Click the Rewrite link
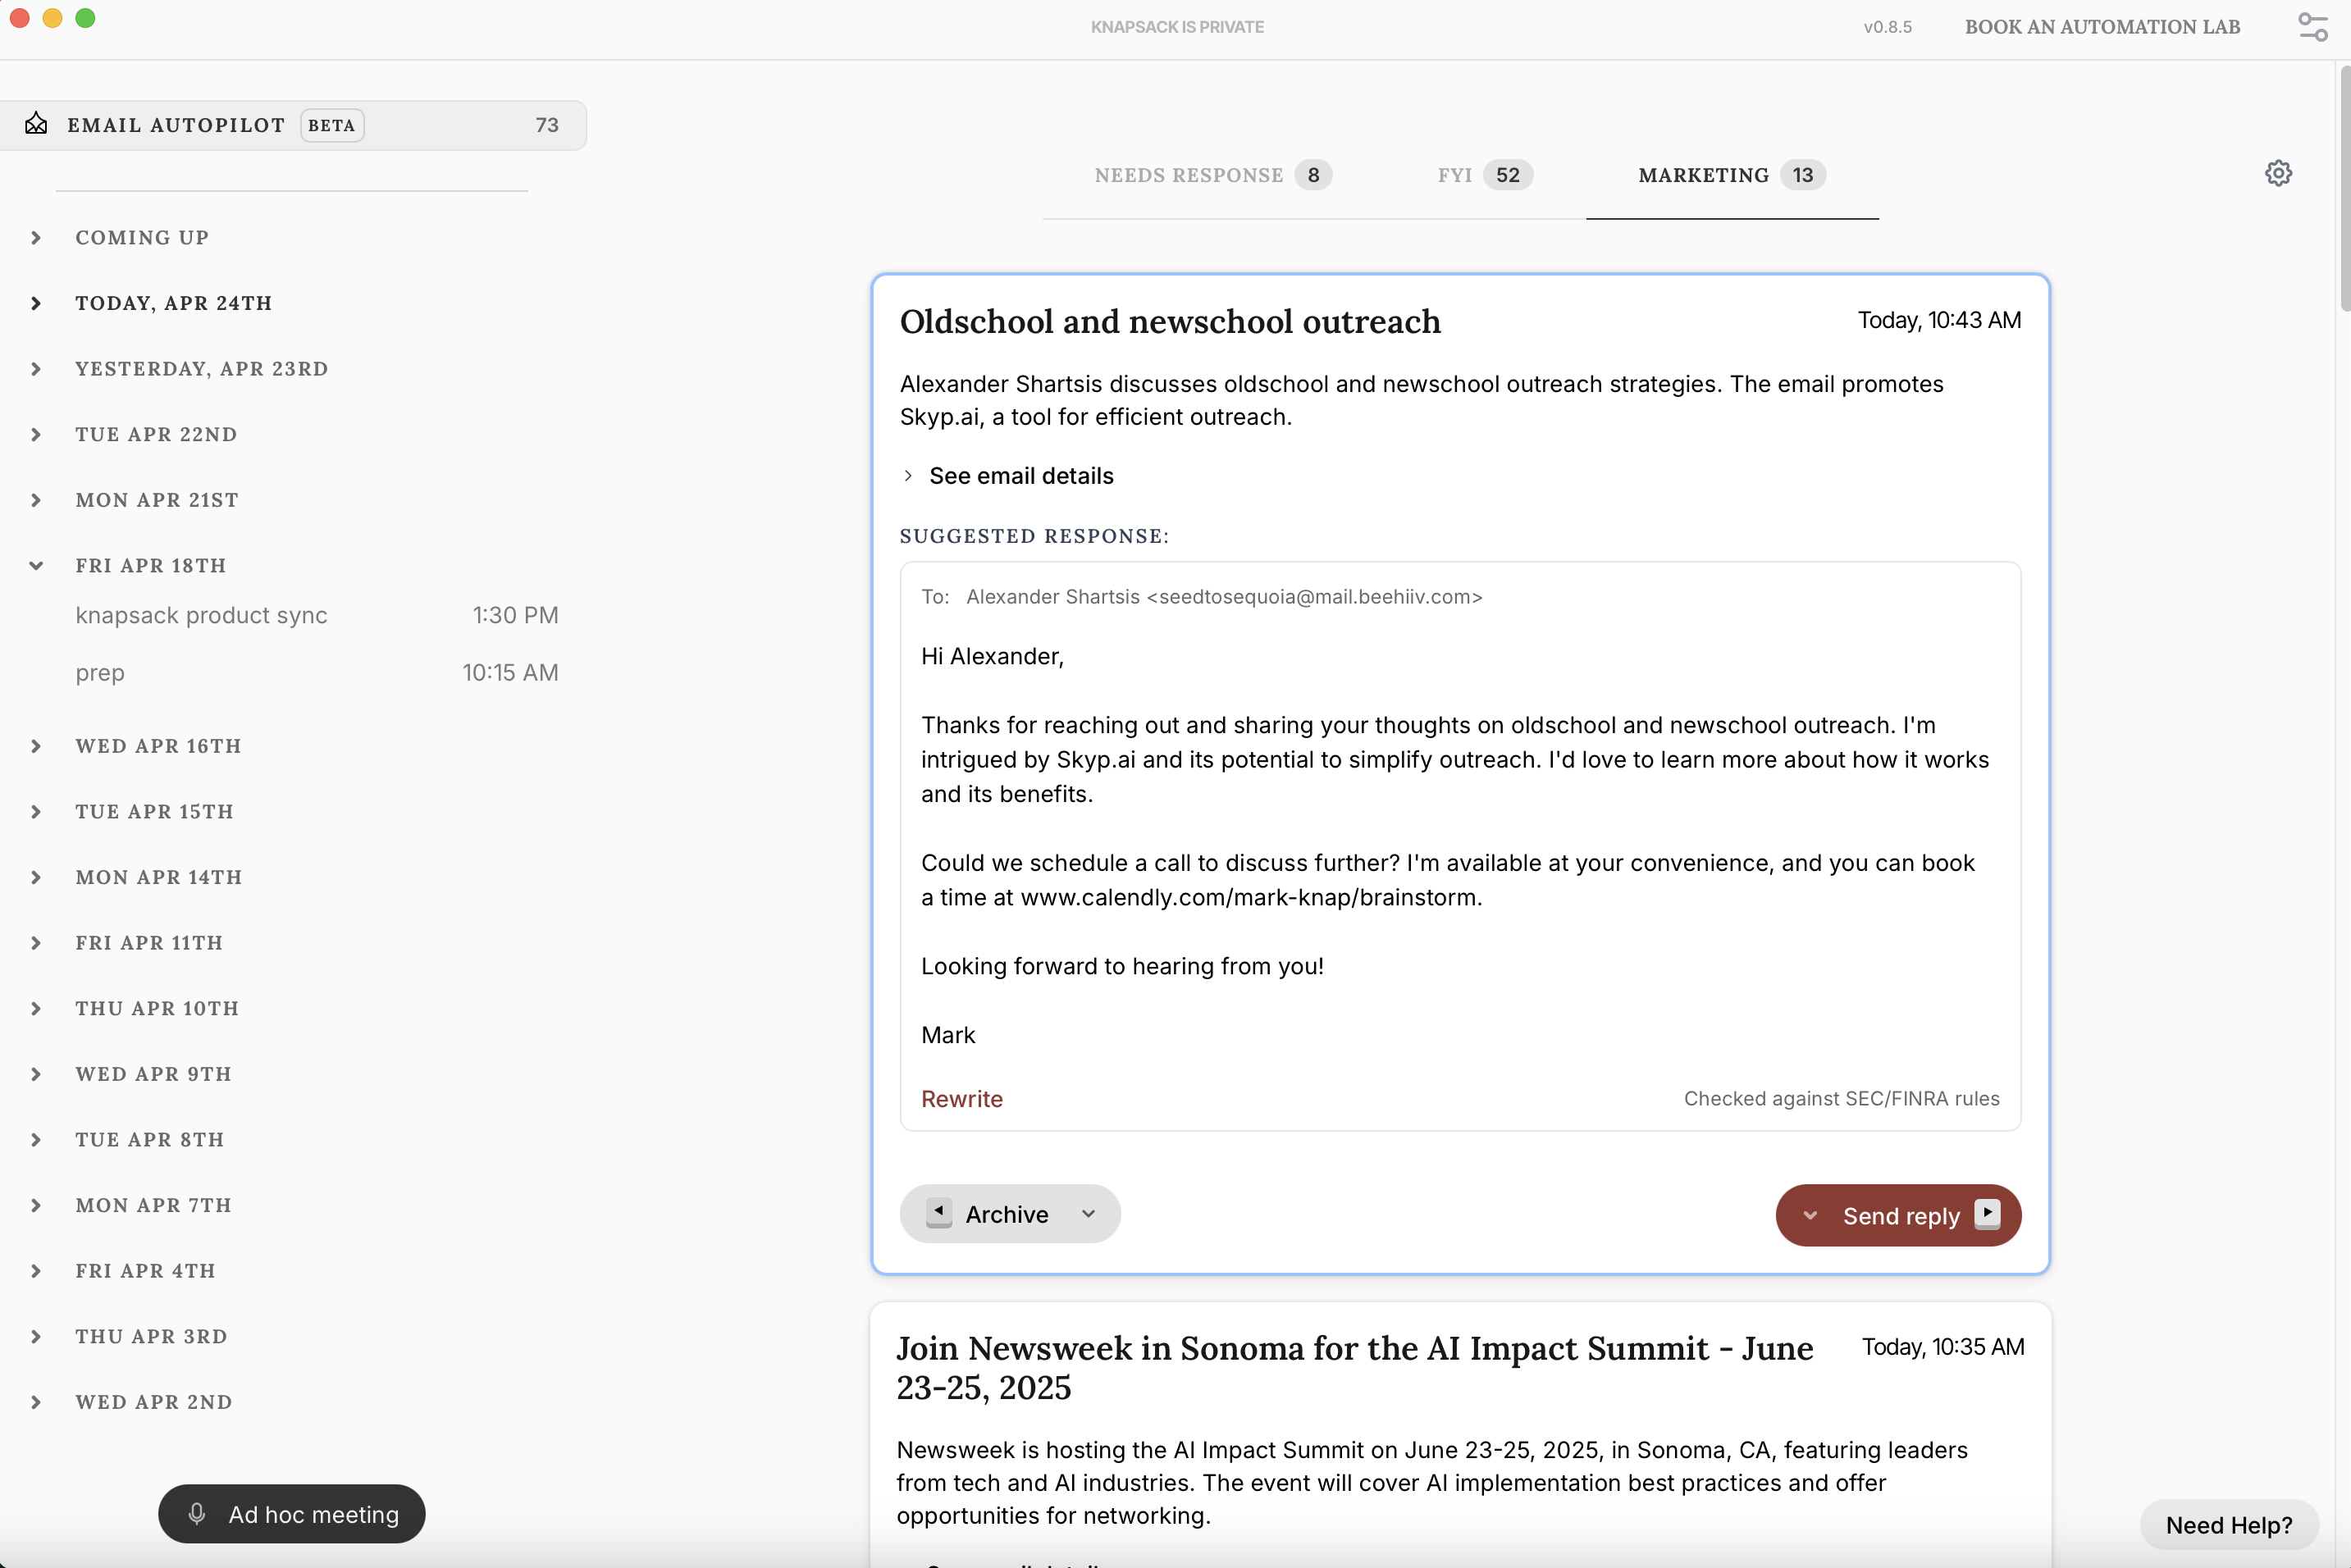The width and height of the screenshot is (2351, 1568). pos(961,1098)
